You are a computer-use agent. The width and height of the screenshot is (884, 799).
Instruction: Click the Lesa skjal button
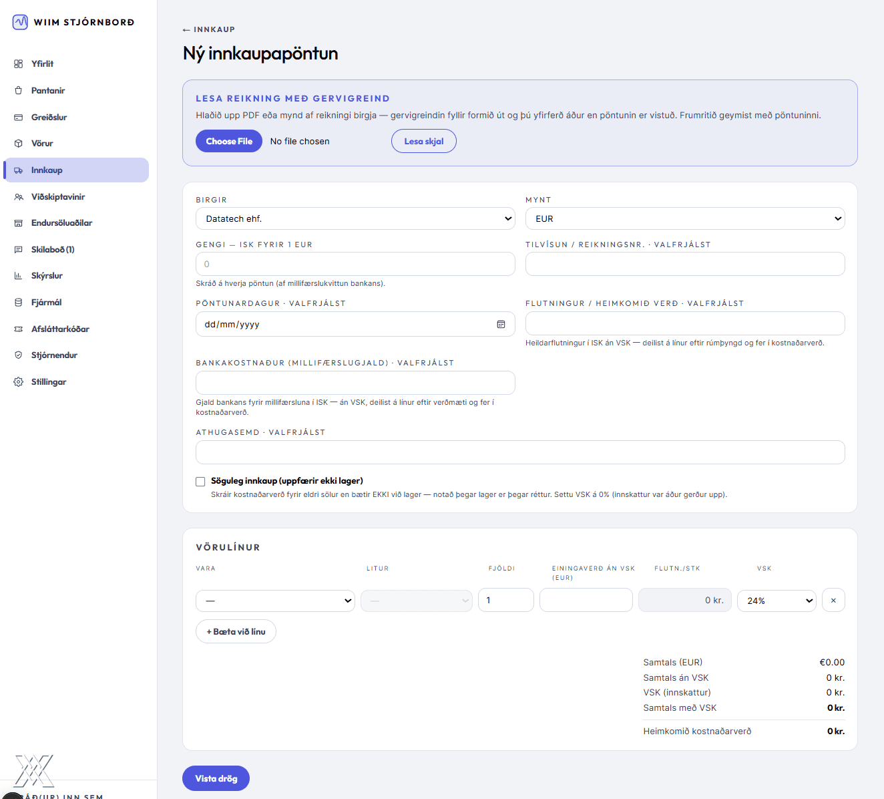pyautogui.click(x=424, y=141)
